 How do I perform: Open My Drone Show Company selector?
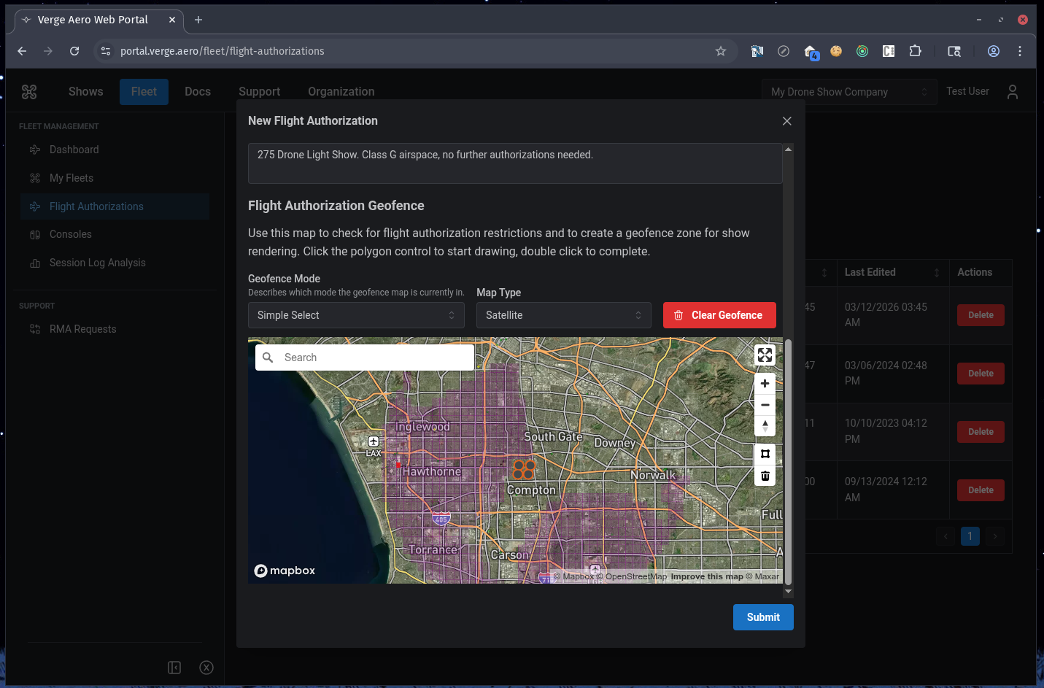848,92
